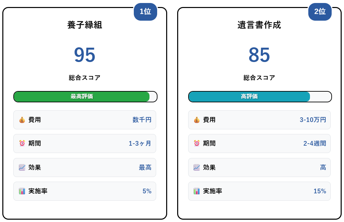Image resolution: width=344 pixels, height=222 pixels.
Task: Select the score number 95
Action: point(85,55)
